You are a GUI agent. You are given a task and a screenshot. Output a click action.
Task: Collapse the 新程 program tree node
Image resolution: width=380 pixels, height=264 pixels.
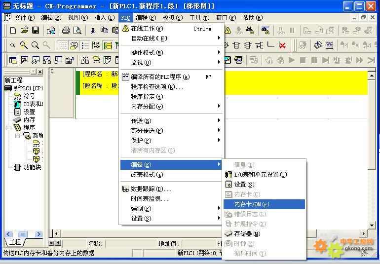point(17,136)
